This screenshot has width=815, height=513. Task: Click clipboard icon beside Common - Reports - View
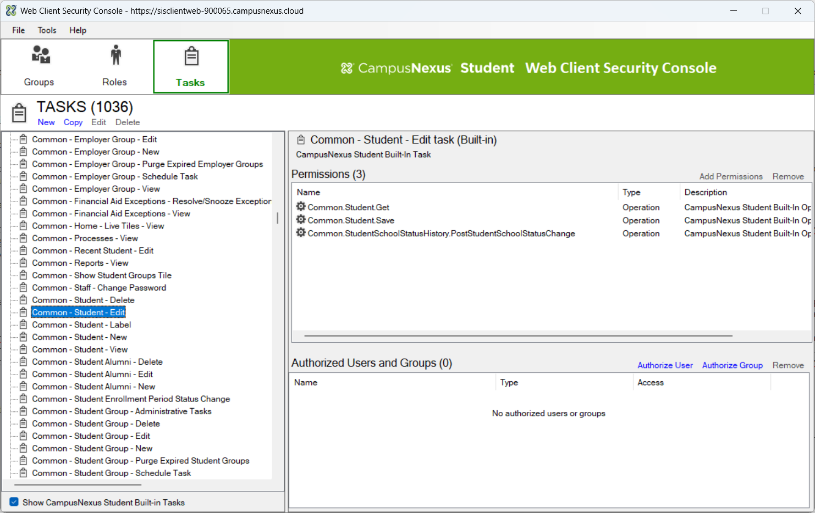pos(23,263)
